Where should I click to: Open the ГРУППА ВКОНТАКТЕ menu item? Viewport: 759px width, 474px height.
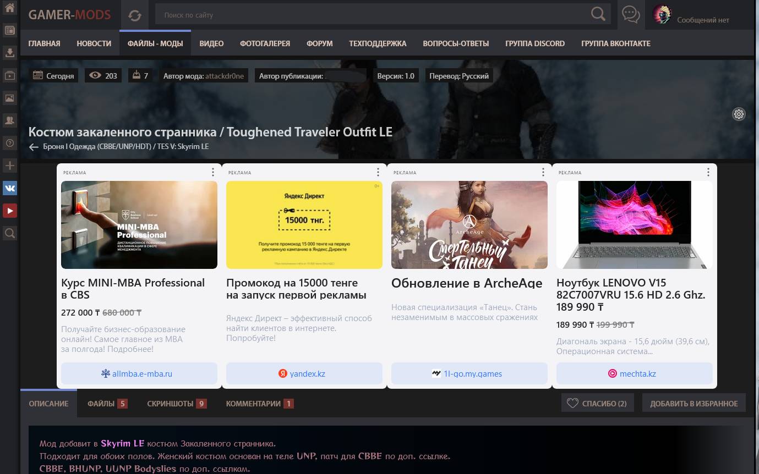[x=616, y=43]
